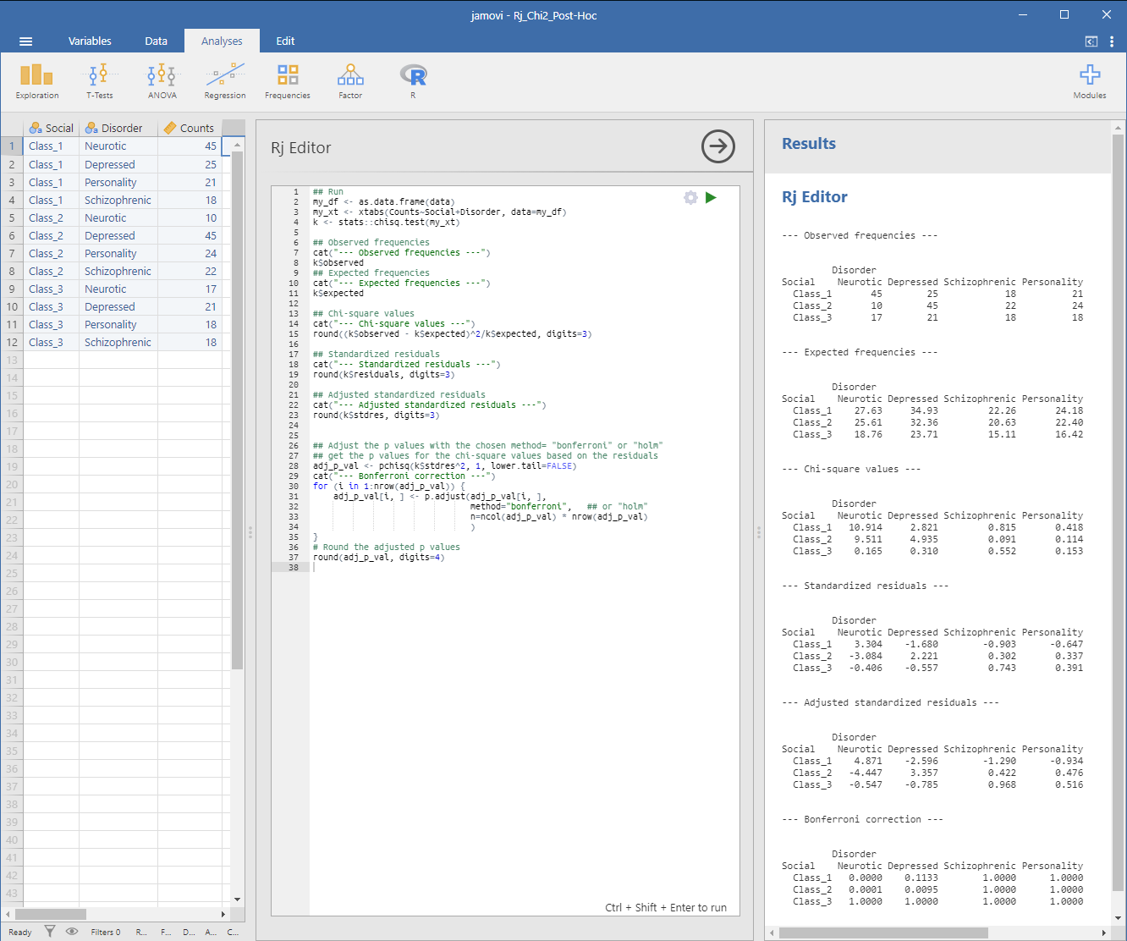The width and height of the screenshot is (1127, 941).
Task: Switch to the Variables tab
Action: (x=90, y=41)
